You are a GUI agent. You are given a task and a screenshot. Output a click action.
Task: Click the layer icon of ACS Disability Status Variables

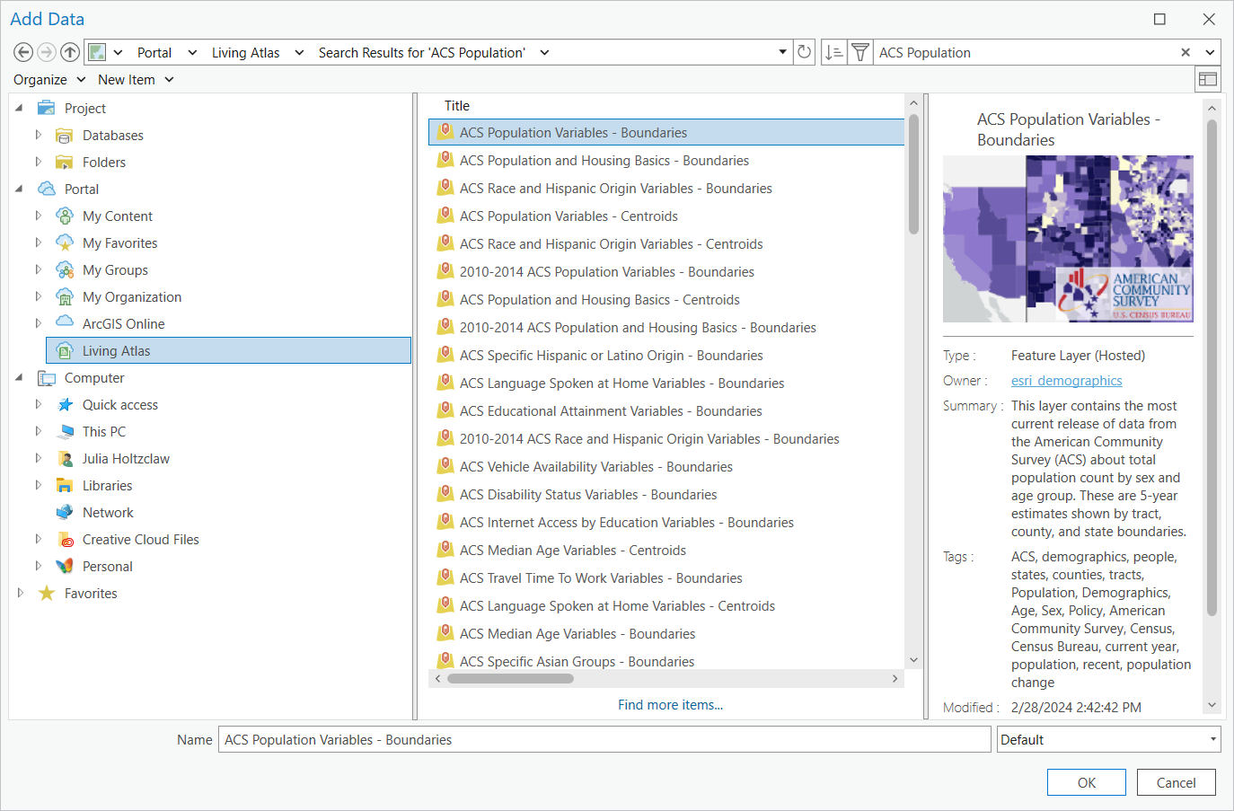point(445,494)
